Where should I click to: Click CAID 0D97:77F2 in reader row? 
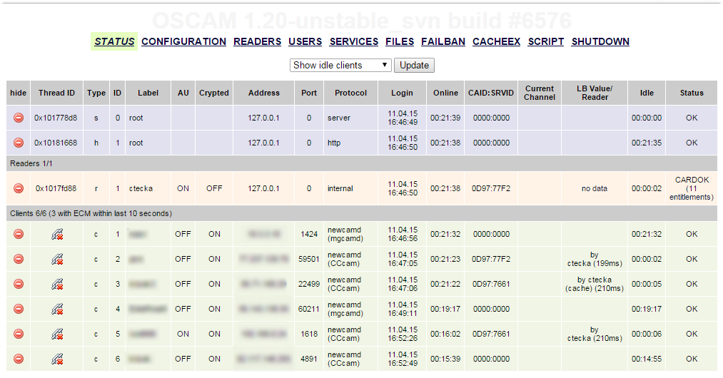point(491,188)
